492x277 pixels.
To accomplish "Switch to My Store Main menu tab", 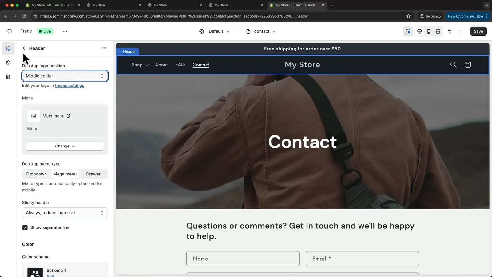I will 53,5.
